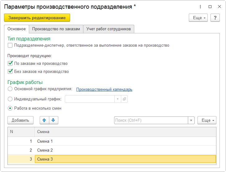Switch to Производство по заказам tab
Viewport: 226px width, 172px height.
[x=56, y=29]
